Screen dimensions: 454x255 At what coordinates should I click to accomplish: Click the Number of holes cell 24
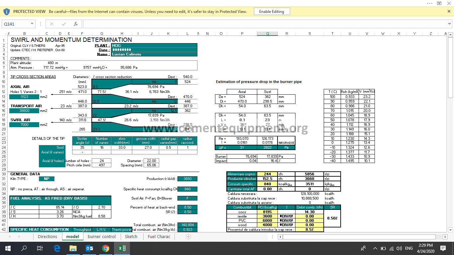pos(102,161)
